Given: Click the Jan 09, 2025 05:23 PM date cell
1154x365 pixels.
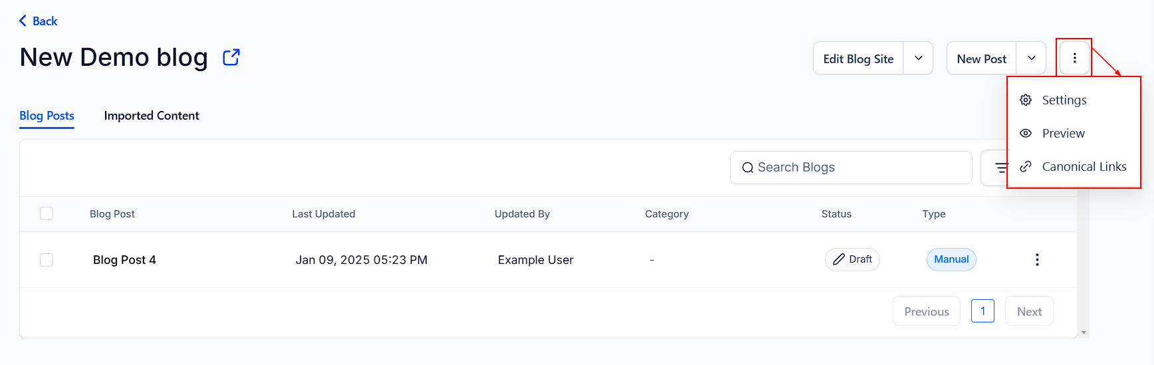Looking at the screenshot, I should pyautogui.click(x=362, y=260).
